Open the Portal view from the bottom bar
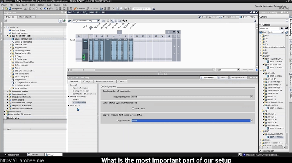This screenshot has width=292, height=163. [12, 154]
